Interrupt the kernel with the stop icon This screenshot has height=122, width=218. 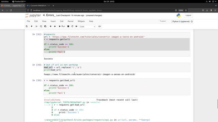coord(68,26)
